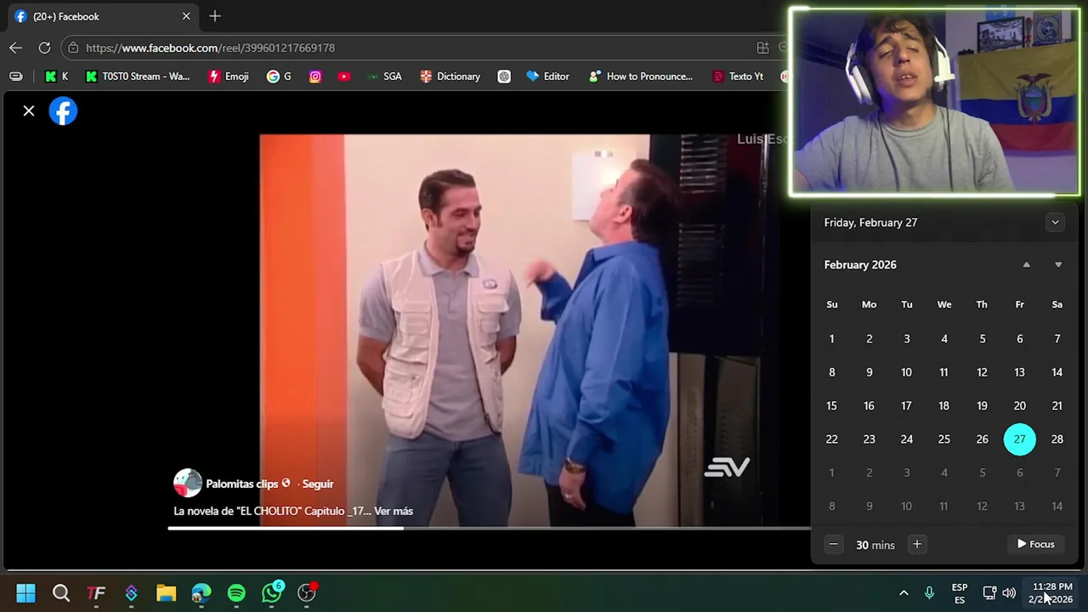
Task: Open the TF app on taskbar
Action: pyautogui.click(x=96, y=593)
